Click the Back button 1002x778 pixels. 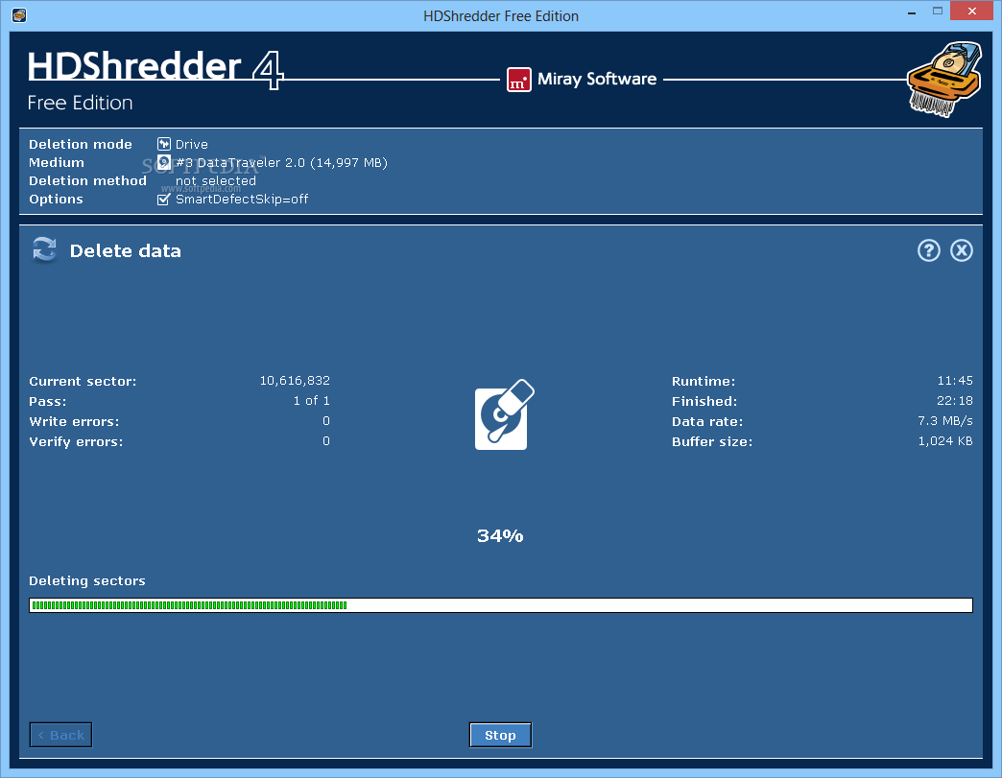pyautogui.click(x=60, y=735)
